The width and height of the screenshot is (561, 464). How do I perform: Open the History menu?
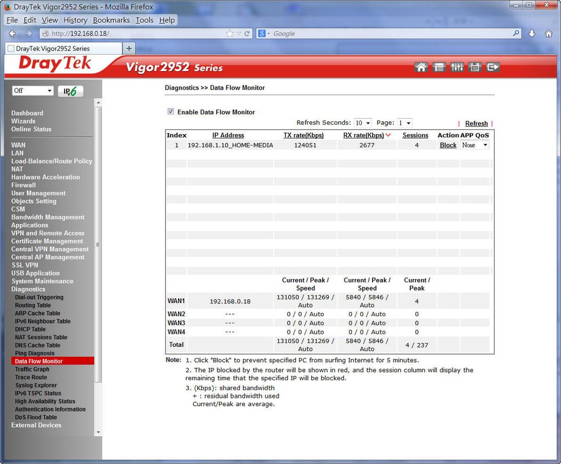click(x=76, y=20)
